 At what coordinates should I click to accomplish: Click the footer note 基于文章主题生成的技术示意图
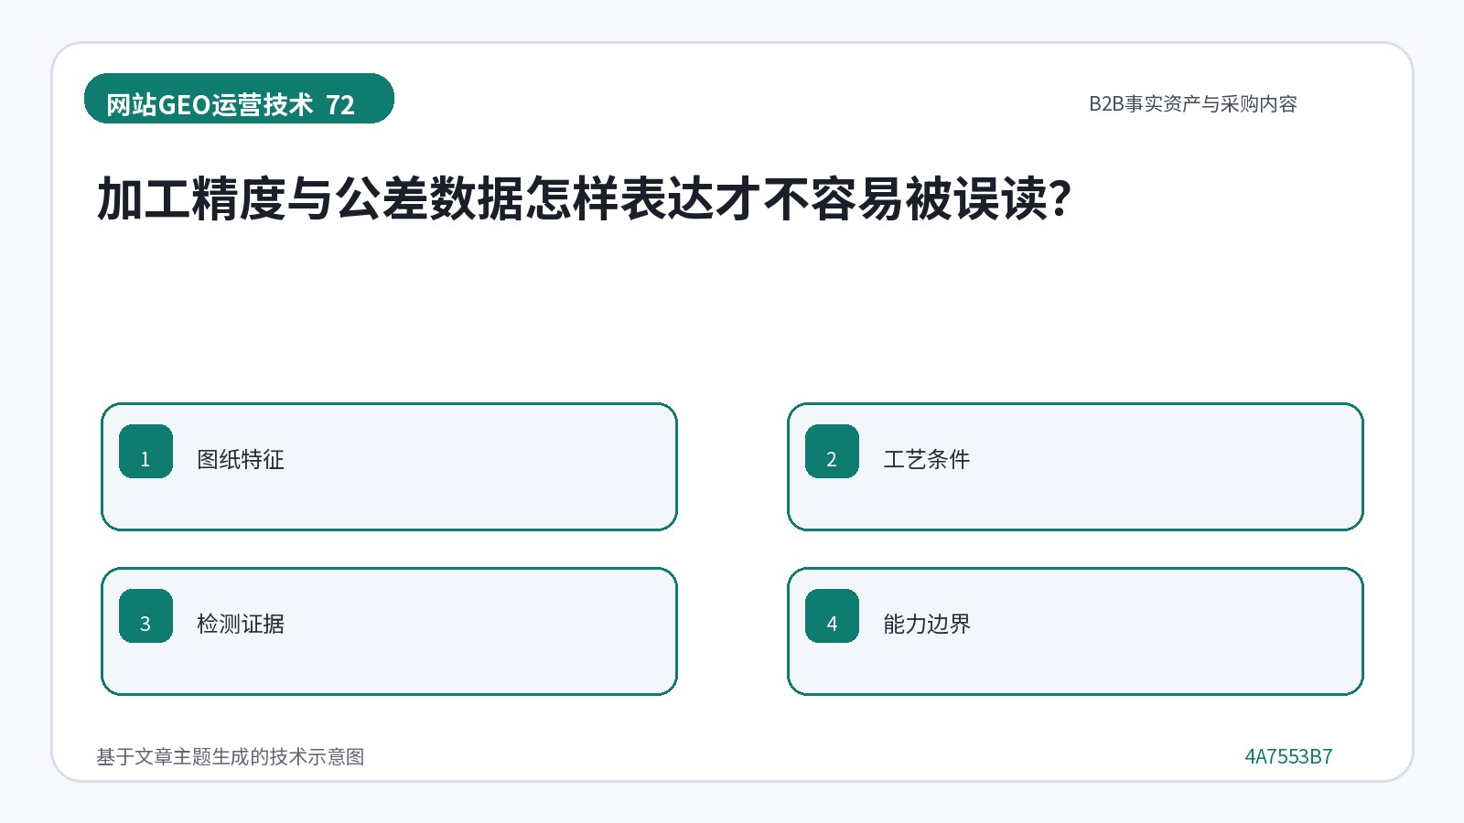(231, 756)
